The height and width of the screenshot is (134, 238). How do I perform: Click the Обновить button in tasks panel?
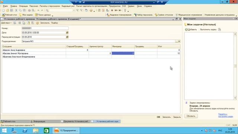click(191, 116)
